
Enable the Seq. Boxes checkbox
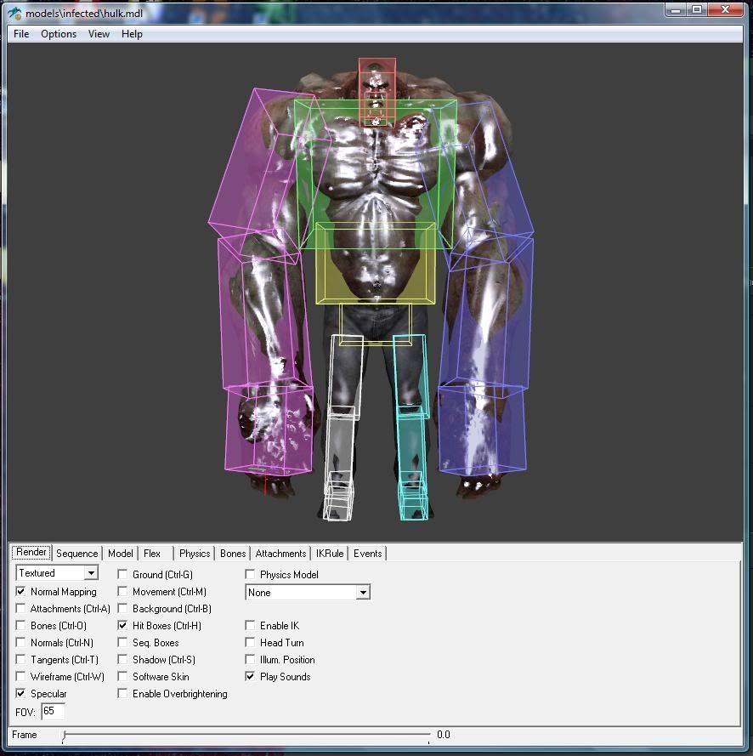click(x=123, y=642)
